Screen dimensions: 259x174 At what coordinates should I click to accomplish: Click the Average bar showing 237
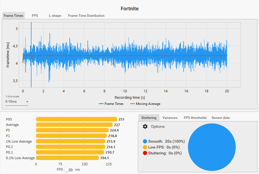[x=74, y=125]
